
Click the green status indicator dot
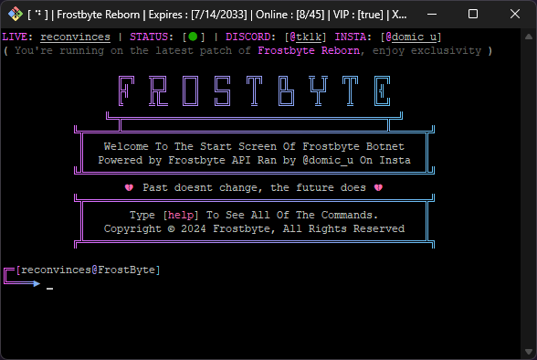click(193, 37)
